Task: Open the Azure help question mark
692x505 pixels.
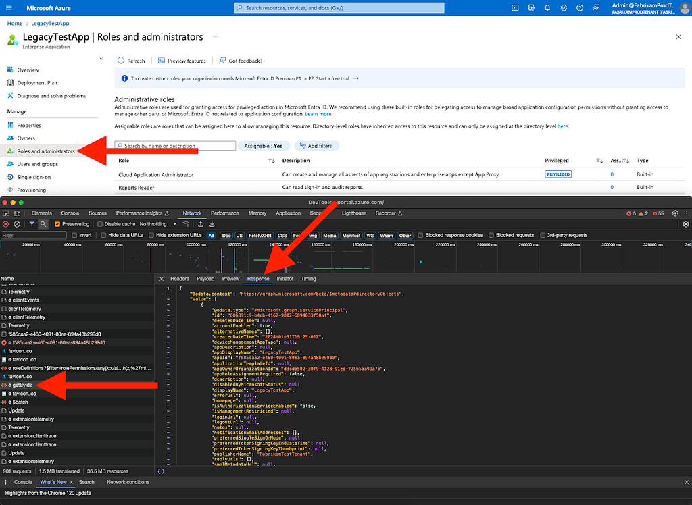Action: click(x=580, y=8)
